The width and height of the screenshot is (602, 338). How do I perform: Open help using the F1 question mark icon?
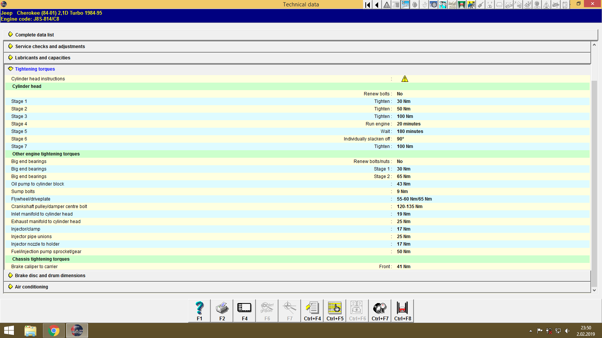[199, 310]
